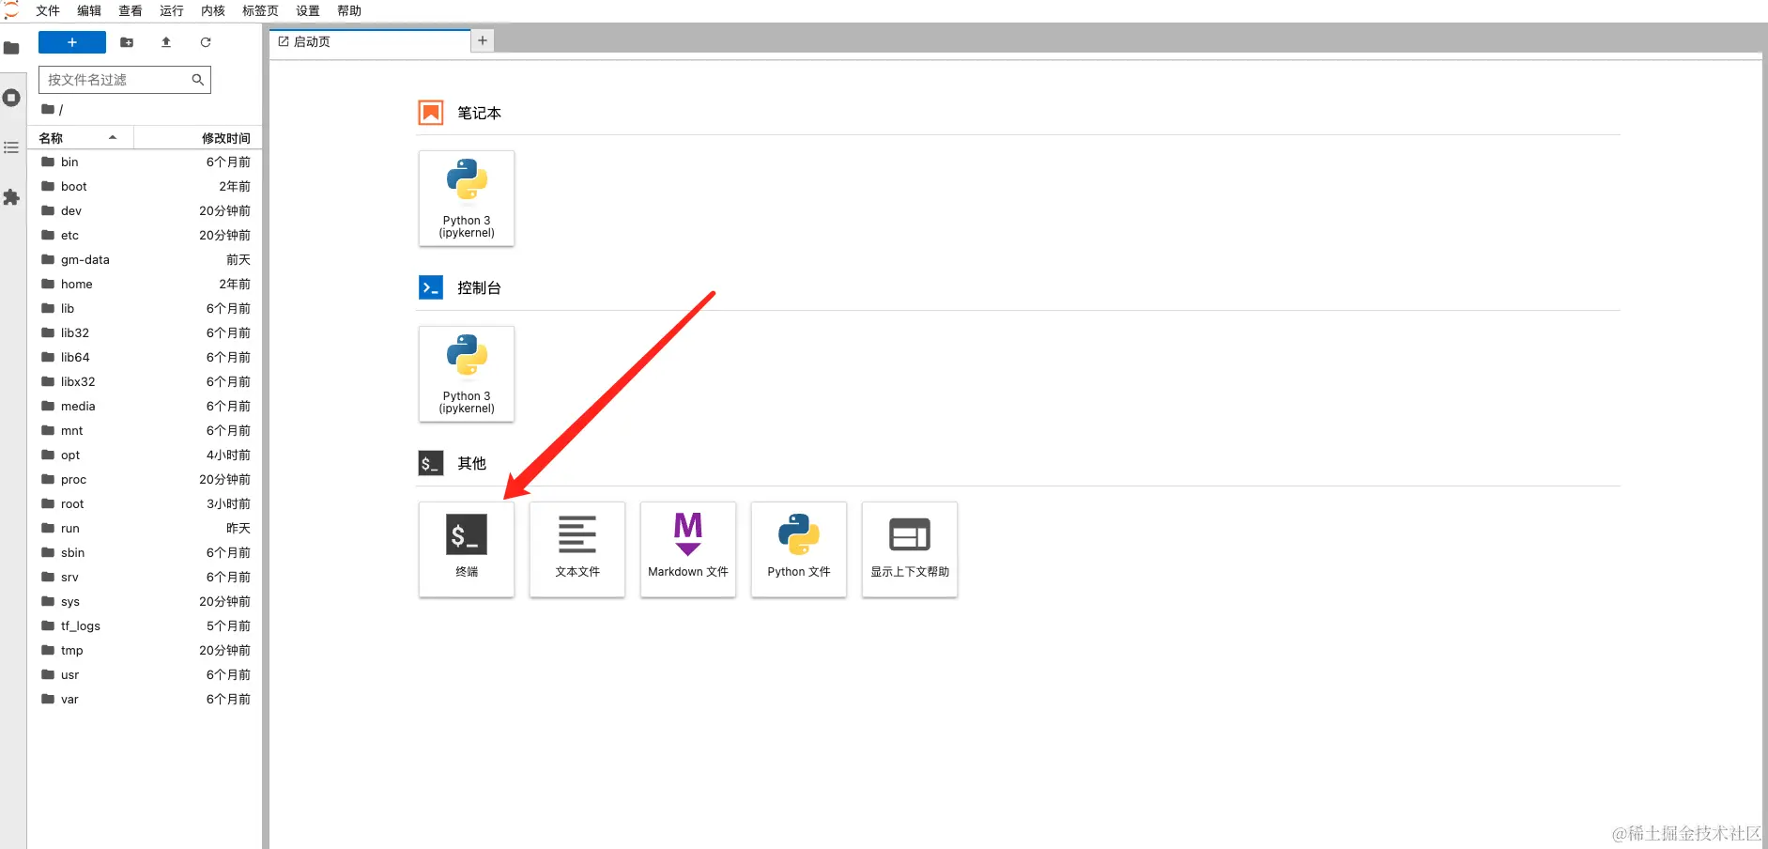Select the media folder
The image size is (1768, 849).
pyautogui.click(x=146, y=407)
